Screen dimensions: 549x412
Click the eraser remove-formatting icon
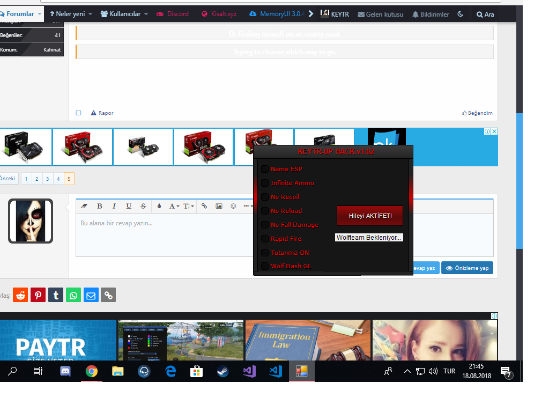pyautogui.click(x=84, y=206)
